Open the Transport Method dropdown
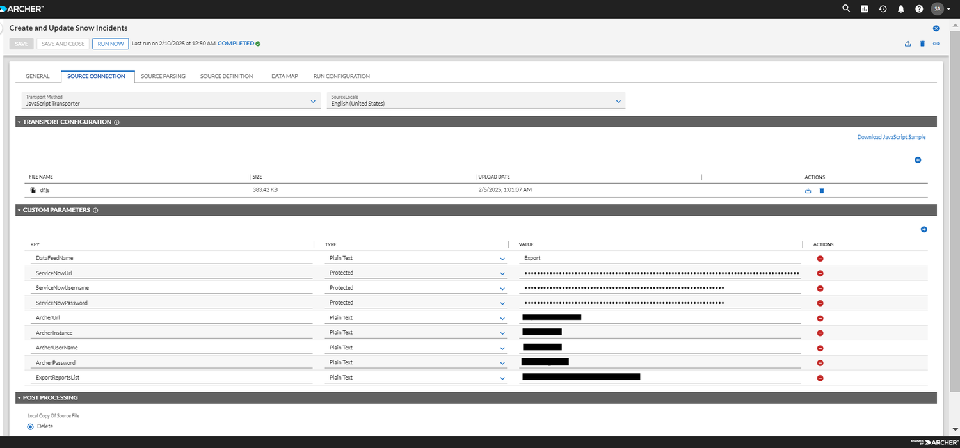 (171, 100)
